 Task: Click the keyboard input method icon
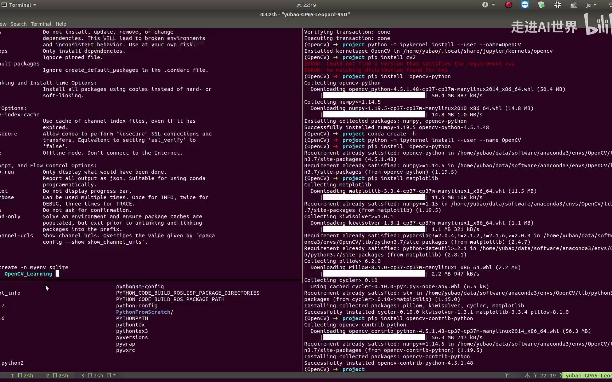(x=574, y=5)
